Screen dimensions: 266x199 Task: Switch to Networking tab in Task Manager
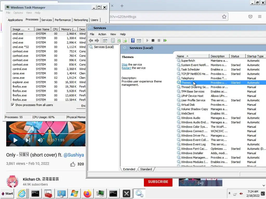click(81, 20)
